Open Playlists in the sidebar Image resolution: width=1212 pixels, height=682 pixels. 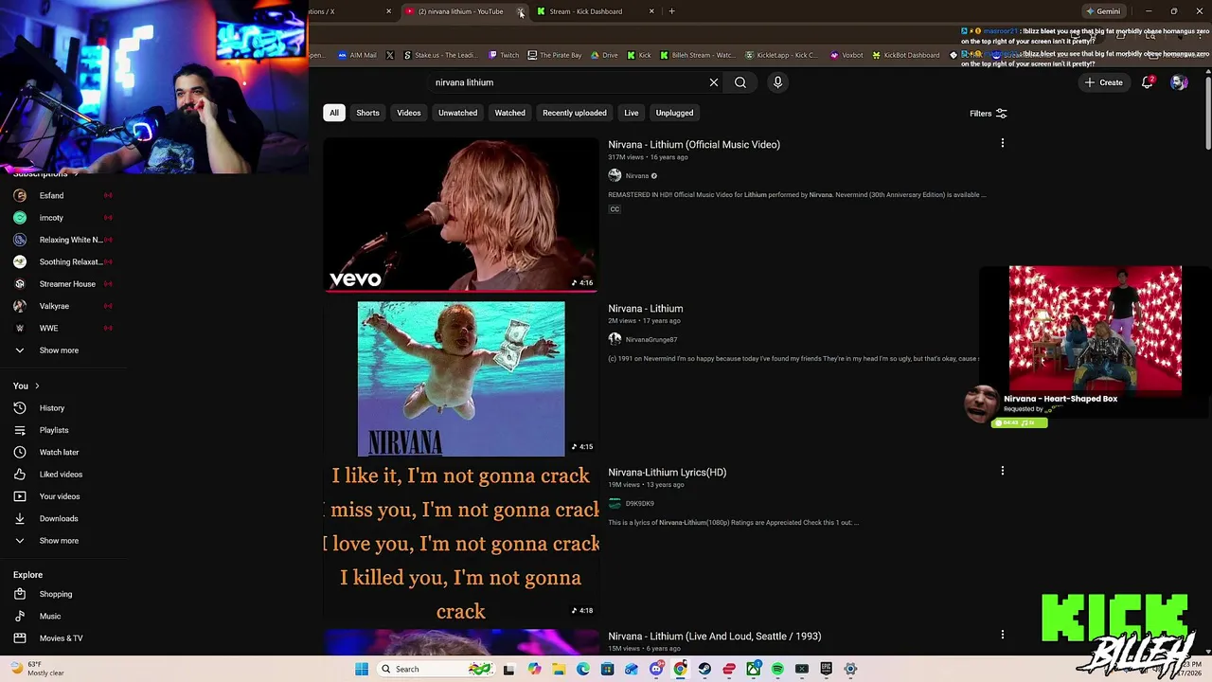point(53,430)
